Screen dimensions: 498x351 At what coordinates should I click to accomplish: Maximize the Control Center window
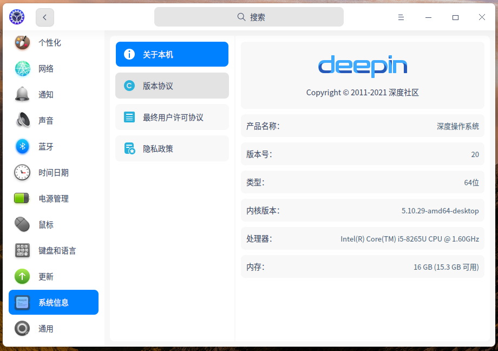pos(455,17)
